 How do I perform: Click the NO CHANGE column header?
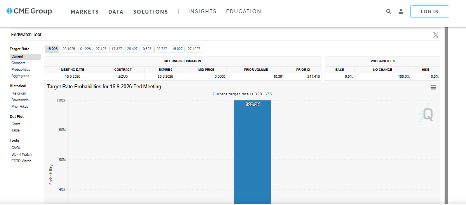(382, 70)
